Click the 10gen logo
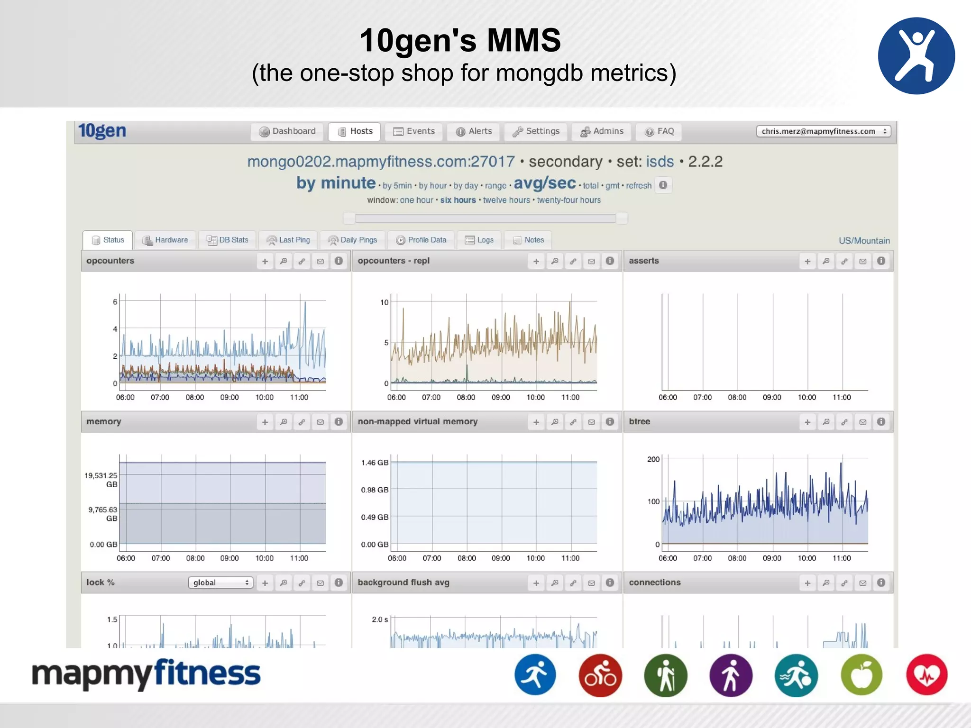The width and height of the screenshot is (971, 728). click(x=102, y=131)
